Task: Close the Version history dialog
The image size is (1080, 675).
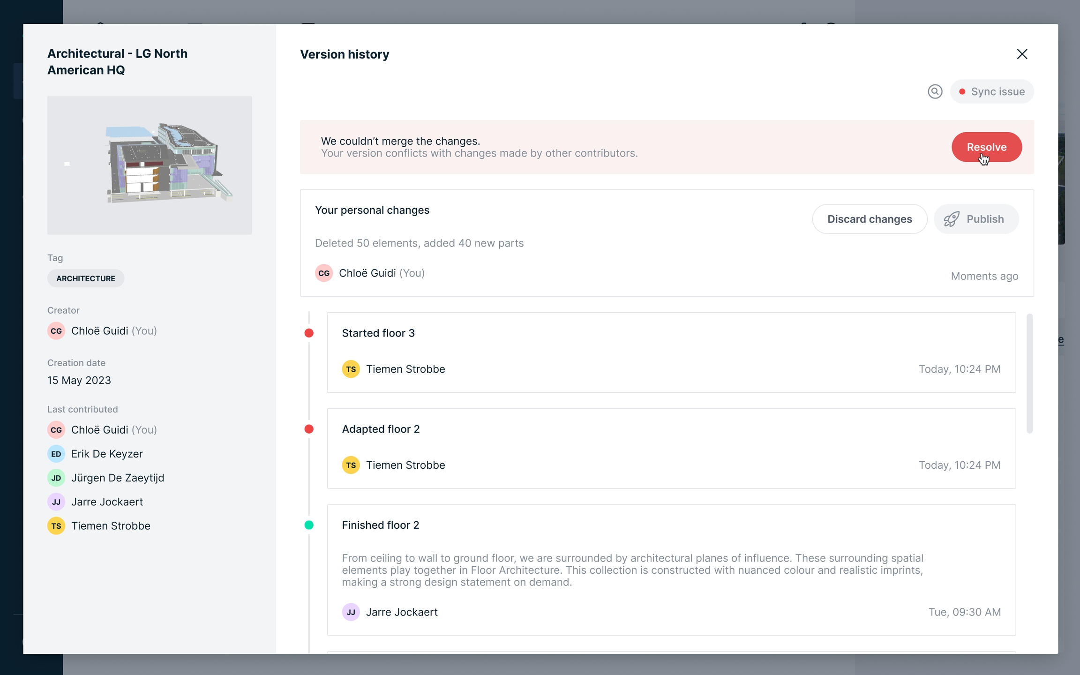Action: coord(1022,54)
